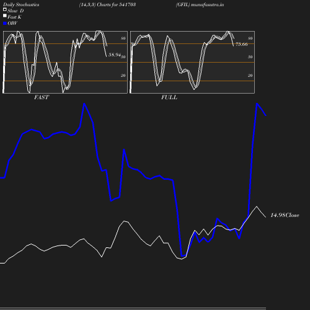Click the 50 axis label in FULL chart
Image resolution: width=310 pixels, height=310 pixels.
250,57
